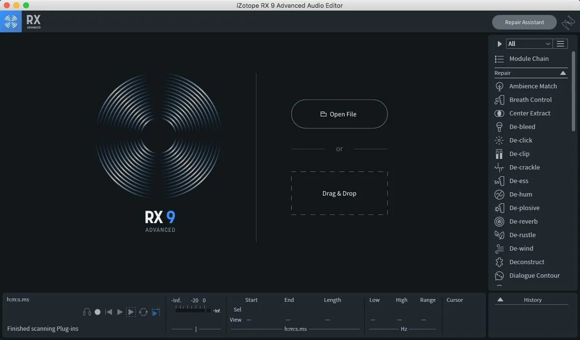Toggle loop playback
580x340 pixels.
(x=143, y=312)
